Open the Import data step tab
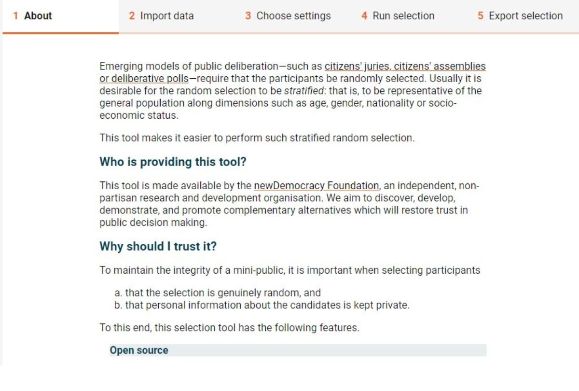This screenshot has height=391, width=579. click(x=161, y=16)
